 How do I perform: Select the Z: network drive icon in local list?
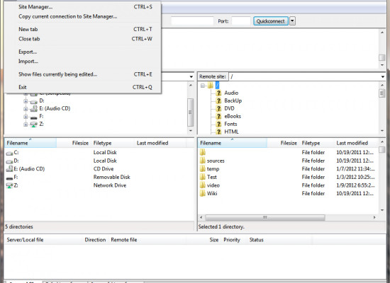(x=9, y=185)
